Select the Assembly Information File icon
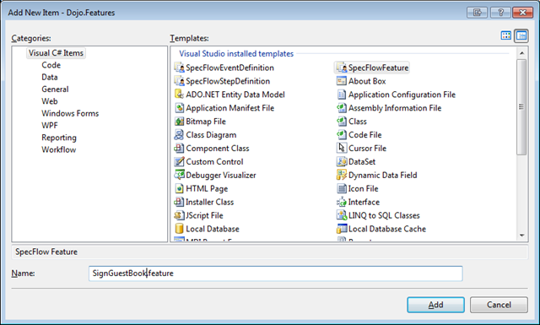 [342, 108]
